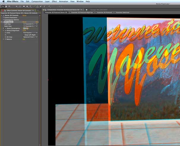Switch to Yosemite 3D Postcard composition tab
The height and width of the screenshot is (146, 180).
click(104, 12)
